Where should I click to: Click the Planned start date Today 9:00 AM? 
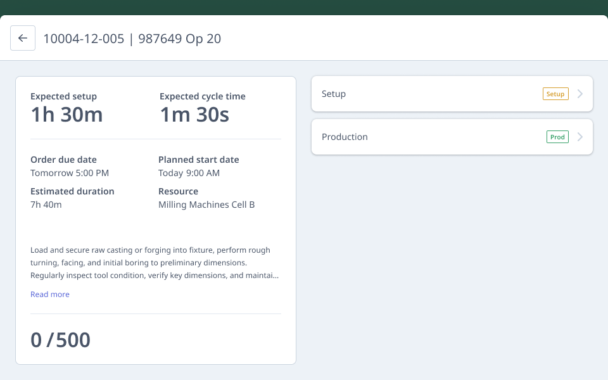tap(189, 173)
